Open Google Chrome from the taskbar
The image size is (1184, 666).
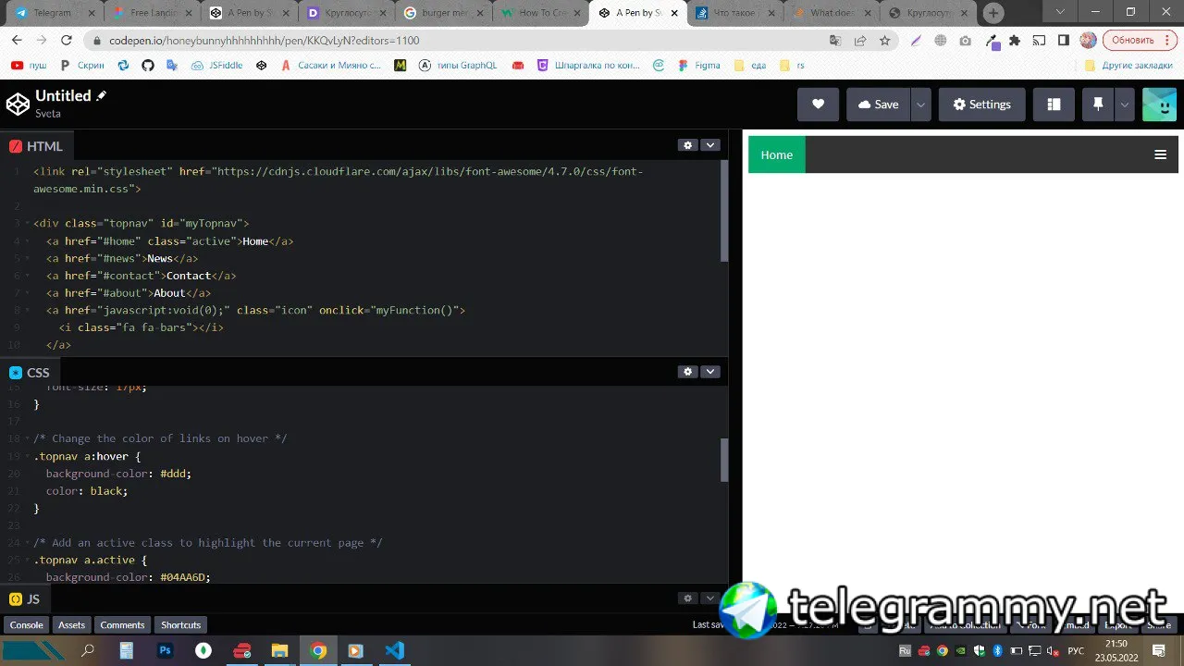[318, 651]
